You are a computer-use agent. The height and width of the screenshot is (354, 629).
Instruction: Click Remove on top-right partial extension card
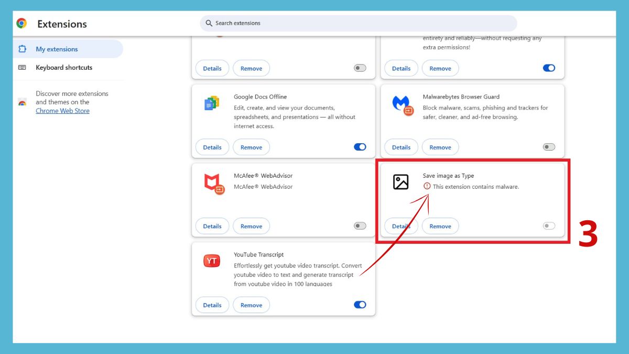[x=440, y=68]
